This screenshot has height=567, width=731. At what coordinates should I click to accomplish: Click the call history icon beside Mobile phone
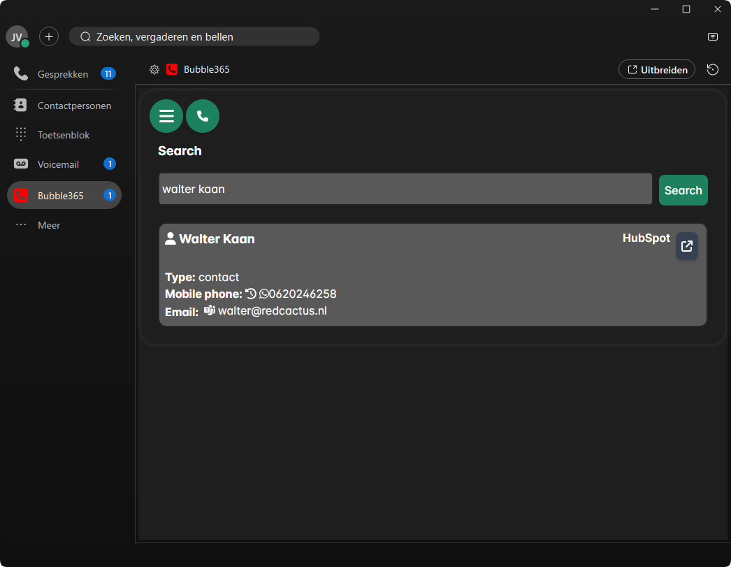pyautogui.click(x=251, y=294)
